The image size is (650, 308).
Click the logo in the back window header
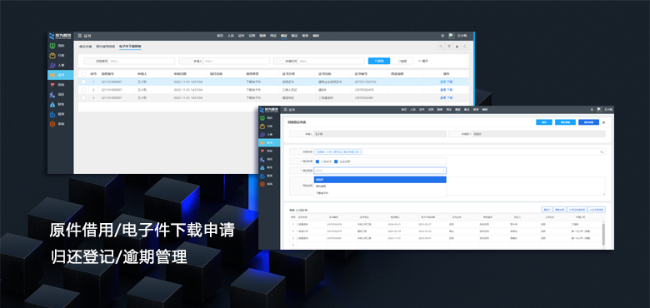pos(61,36)
